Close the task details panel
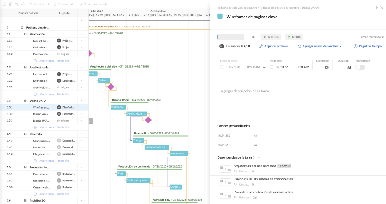The width and height of the screenshot is (386, 204). click(382, 8)
